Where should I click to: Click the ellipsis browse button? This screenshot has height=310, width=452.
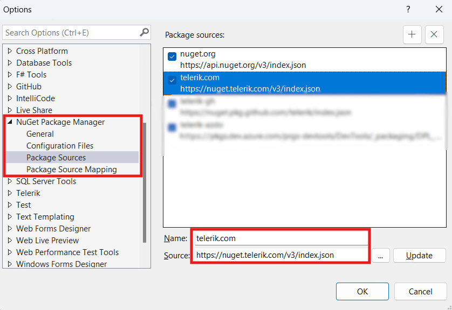(x=380, y=255)
